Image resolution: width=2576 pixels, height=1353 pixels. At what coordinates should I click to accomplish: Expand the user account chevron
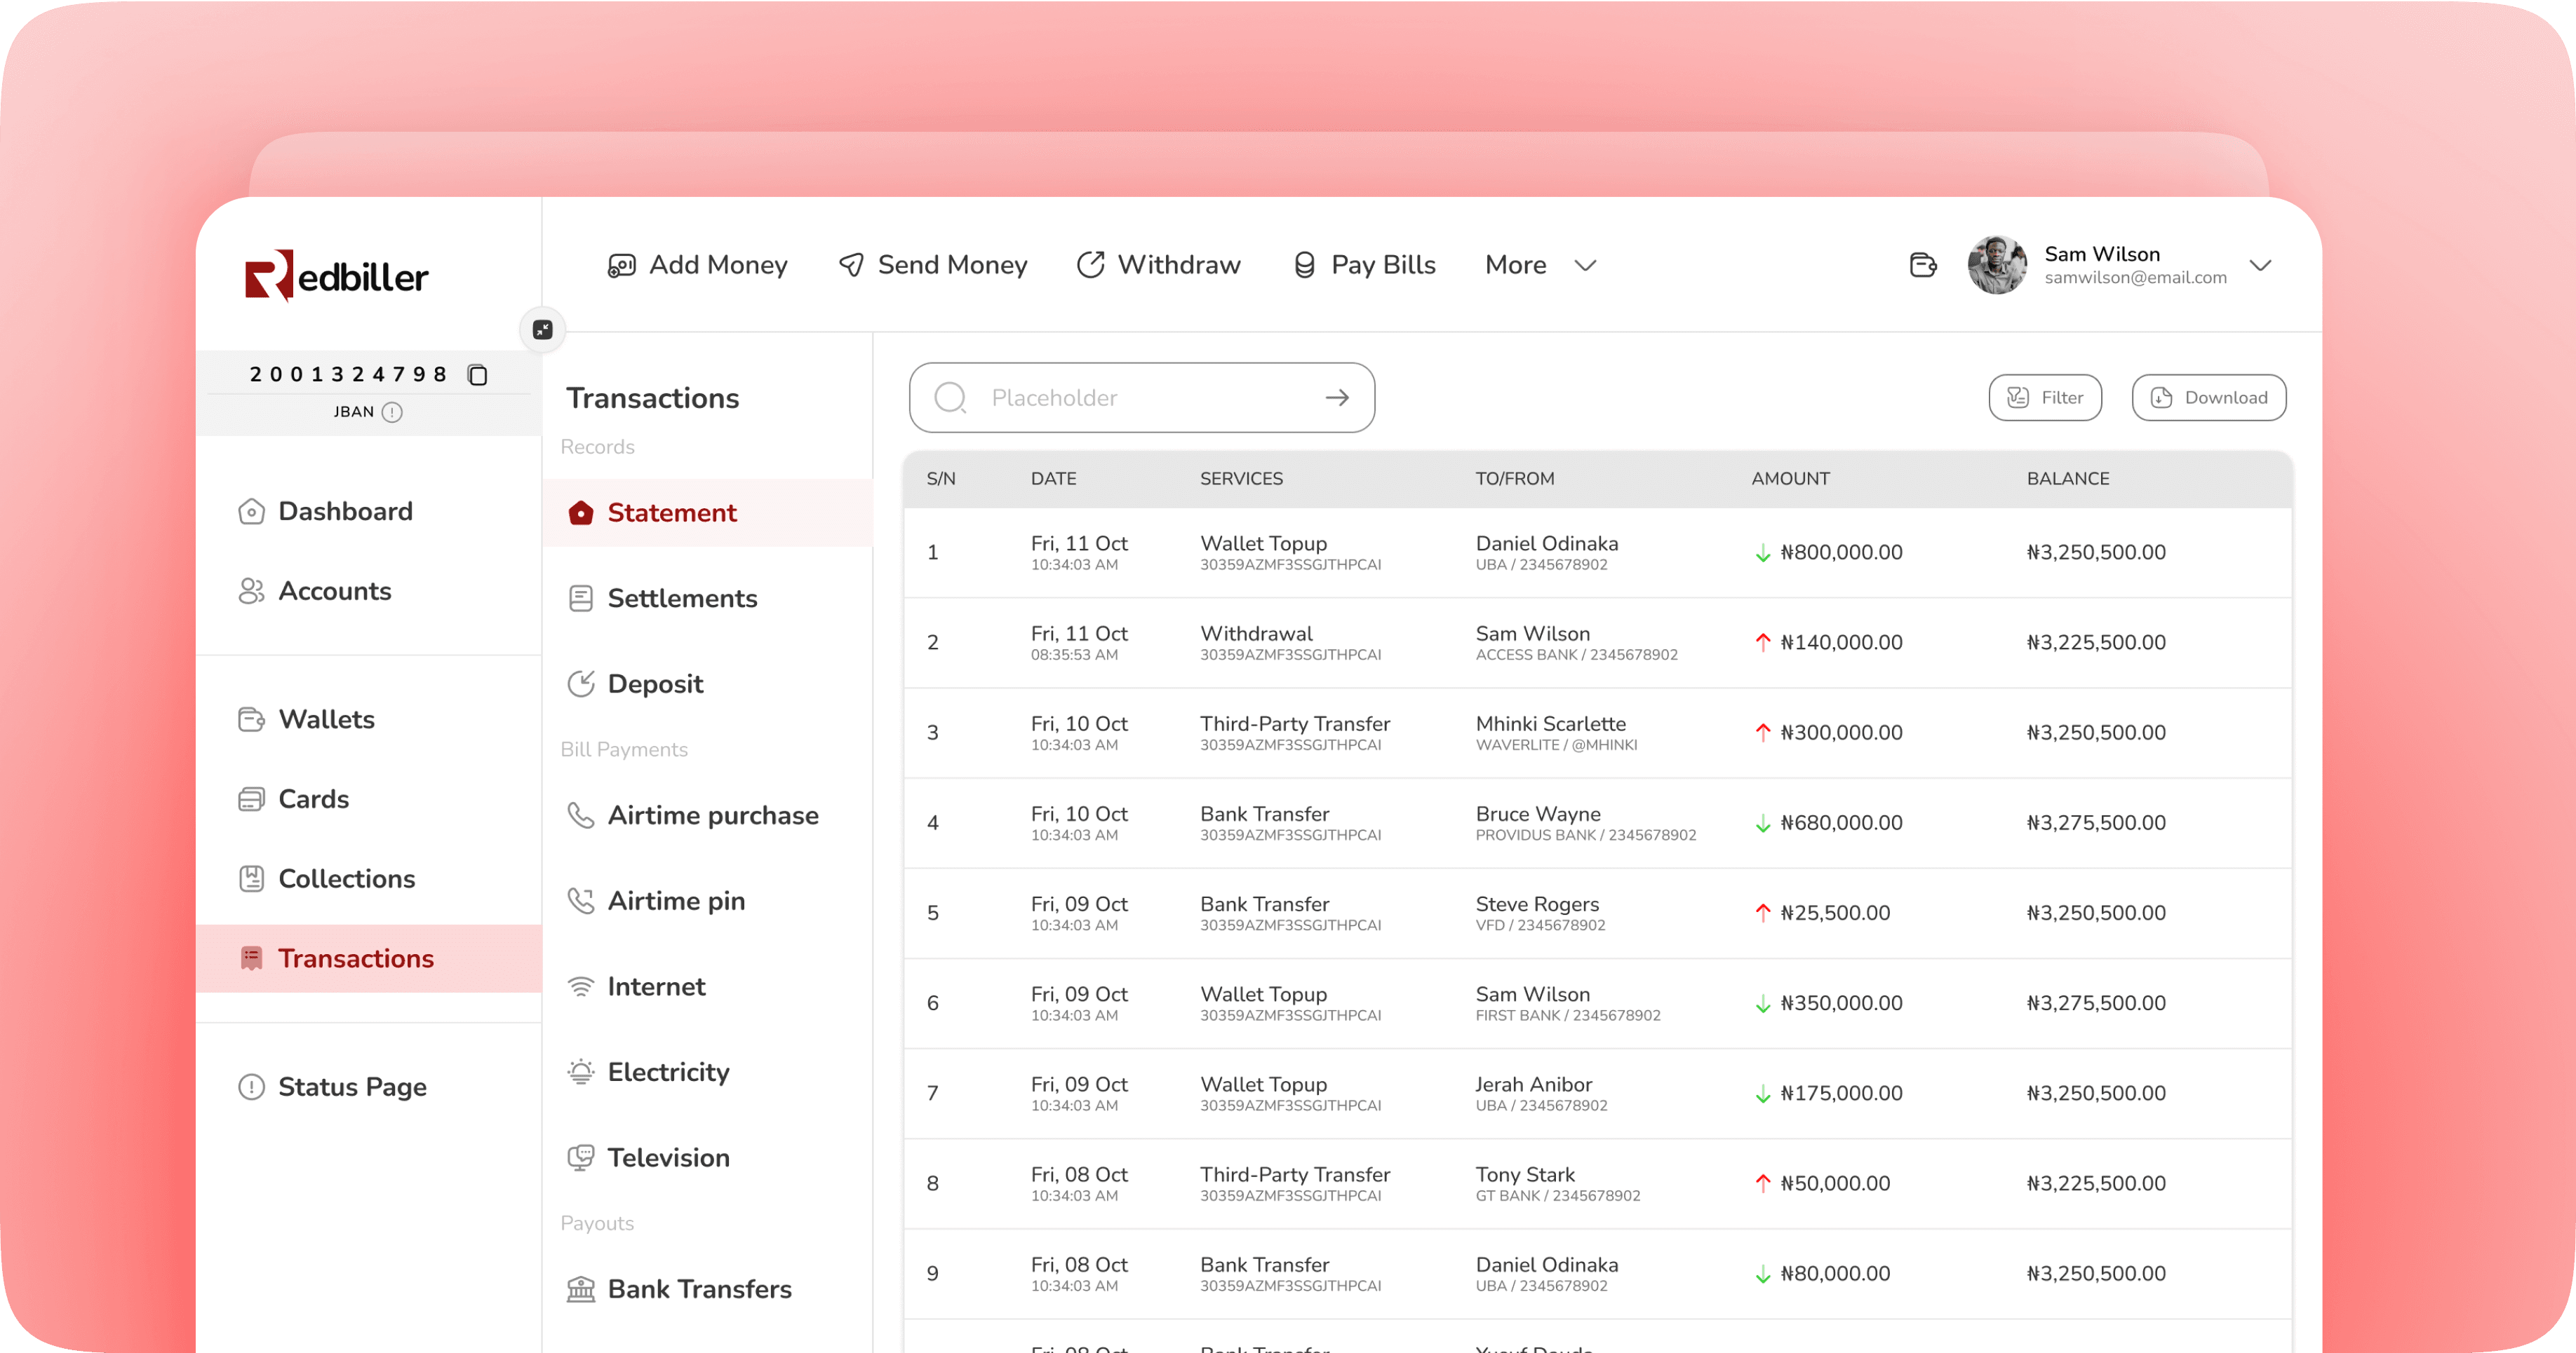[2260, 265]
